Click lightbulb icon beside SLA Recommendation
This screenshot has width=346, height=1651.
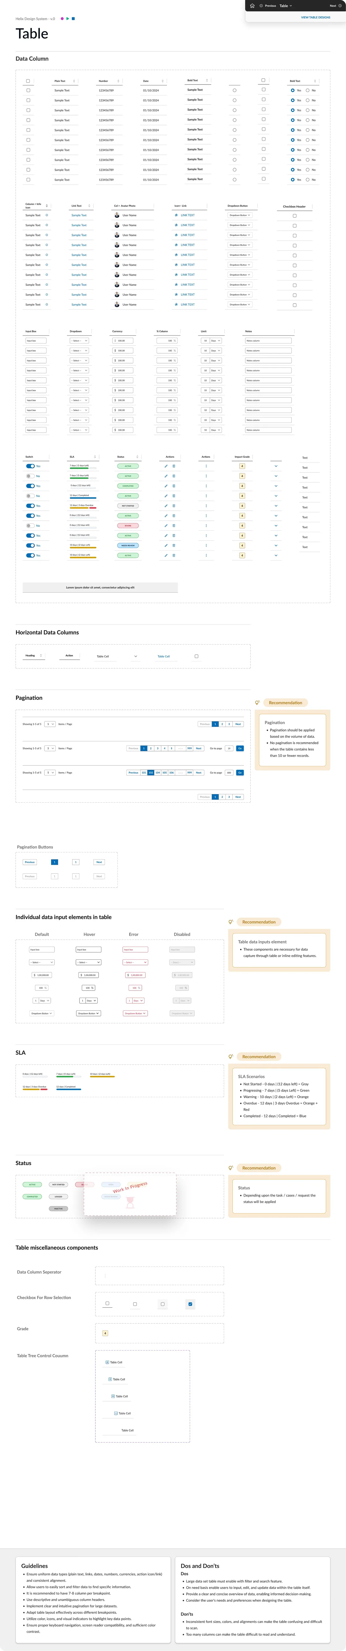(x=231, y=1057)
